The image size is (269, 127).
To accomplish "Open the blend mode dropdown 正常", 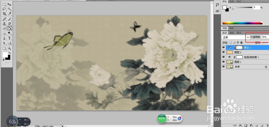I will coord(236,37).
